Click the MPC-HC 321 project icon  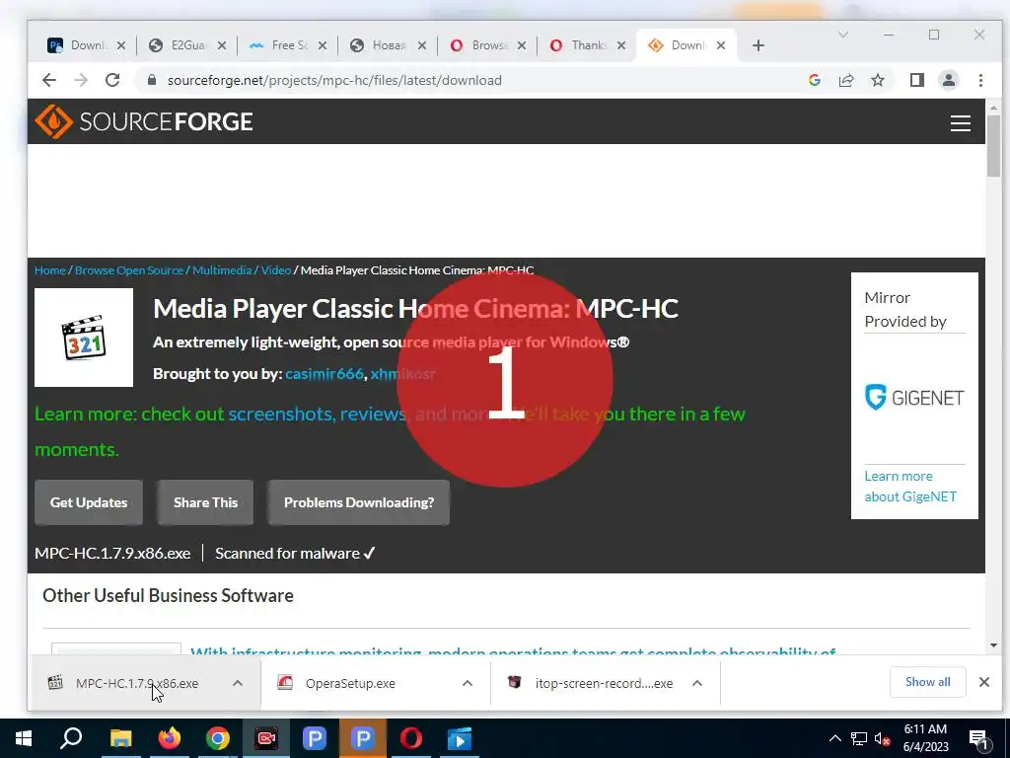point(84,338)
